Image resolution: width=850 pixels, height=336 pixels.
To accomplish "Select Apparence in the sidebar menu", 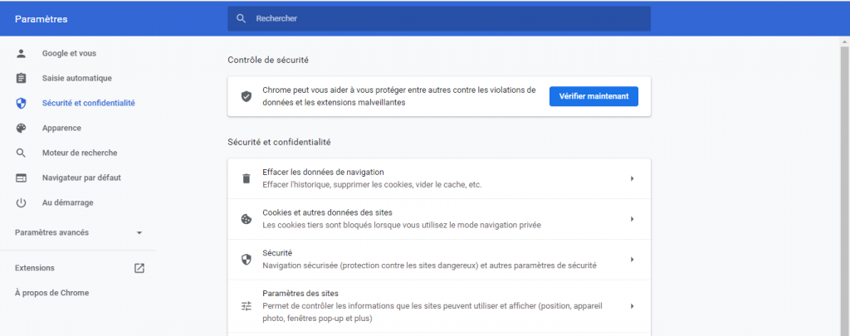I will click(x=61, y=128).
